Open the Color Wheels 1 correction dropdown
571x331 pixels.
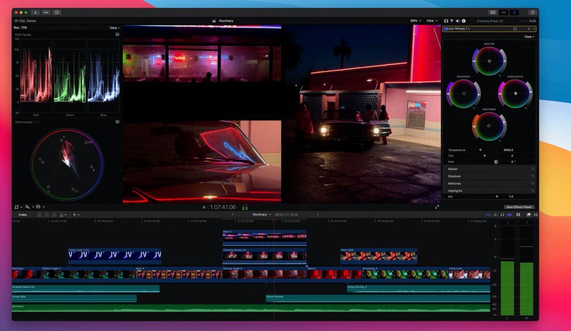click(x=458, y=29)
